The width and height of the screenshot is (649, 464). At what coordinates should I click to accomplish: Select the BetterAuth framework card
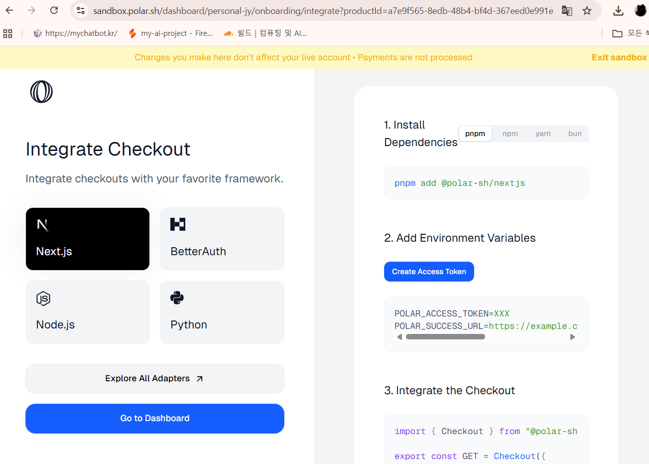coord(222,239)
